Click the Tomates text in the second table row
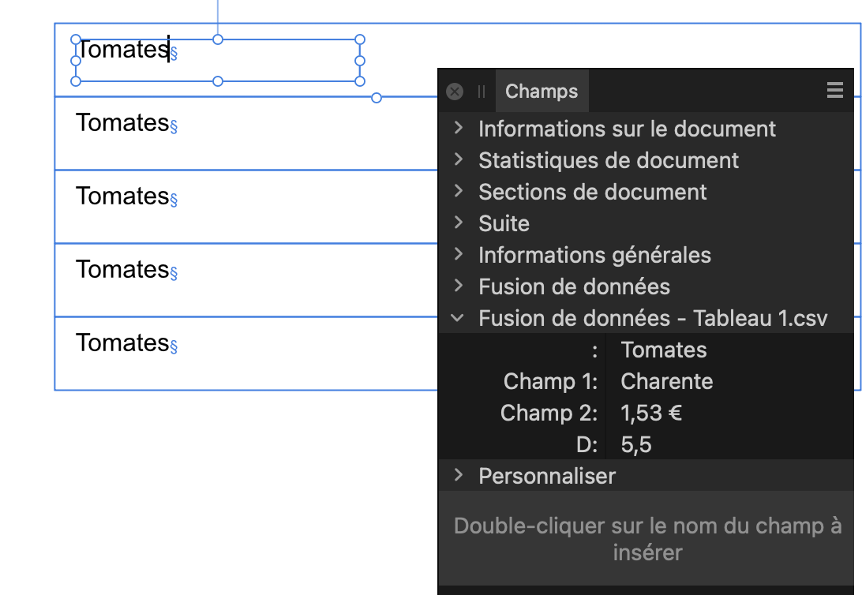 coord(122,122)
